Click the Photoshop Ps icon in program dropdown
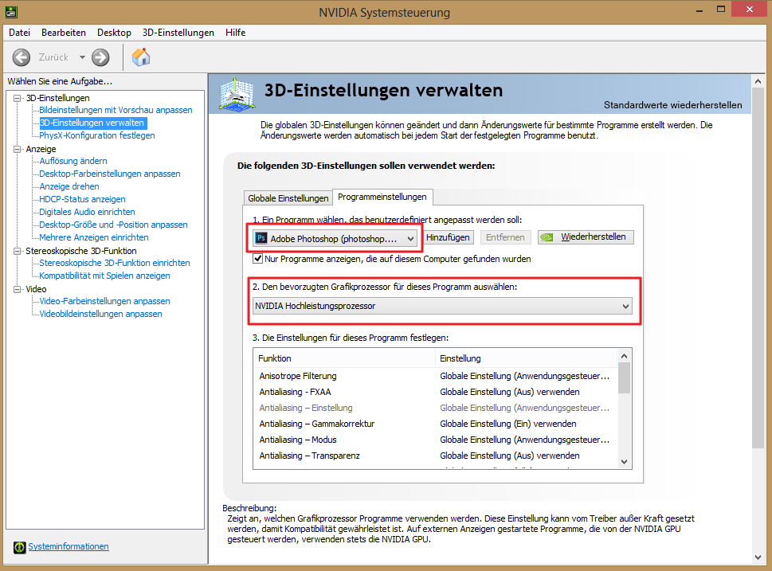Image resolution: width=772 pixels, height=571 pixels. [x=261, y=238]
